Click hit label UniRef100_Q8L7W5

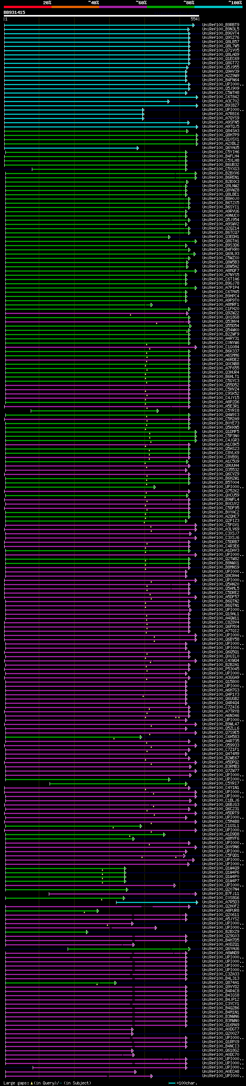coord(221,46)
